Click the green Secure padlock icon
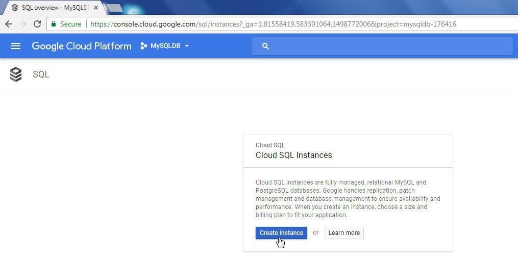Screen dimensions: 518x263 [x=54, y=24]
